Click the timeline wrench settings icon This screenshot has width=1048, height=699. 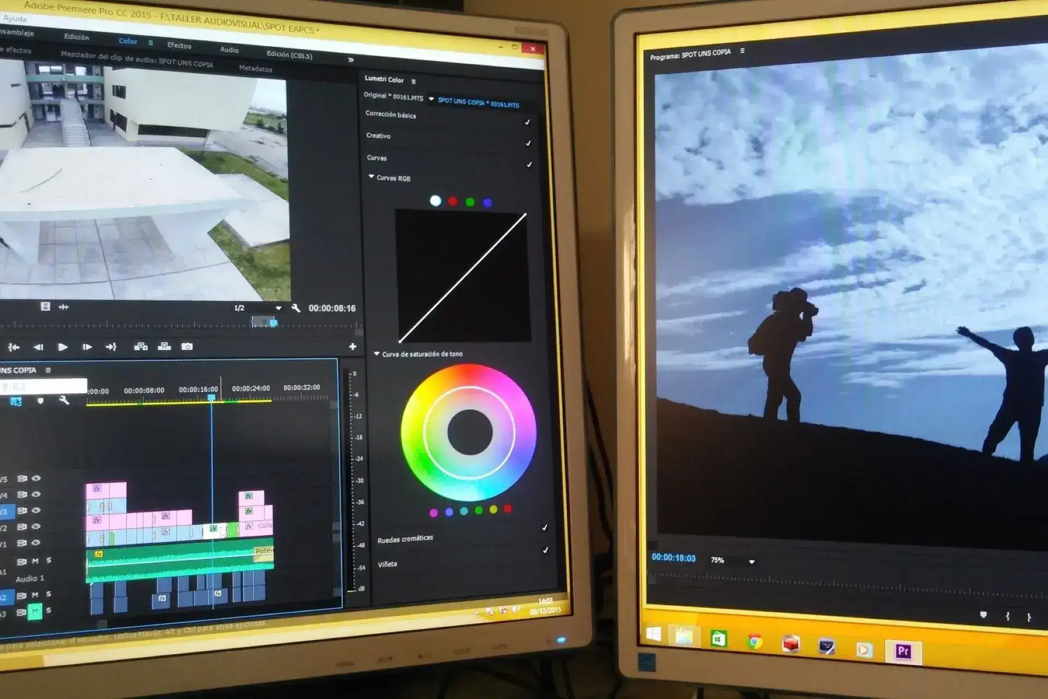[x=64, y=400]
